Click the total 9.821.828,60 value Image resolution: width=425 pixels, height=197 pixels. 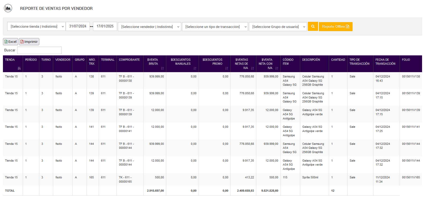pyautogui.click(x=270, y=191)
